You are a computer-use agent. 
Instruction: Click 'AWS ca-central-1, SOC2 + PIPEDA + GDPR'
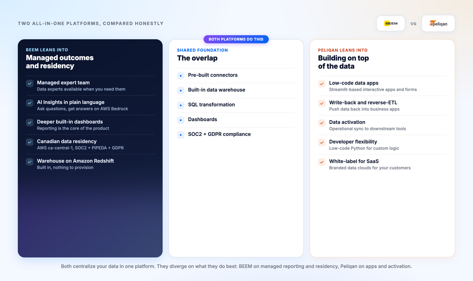[80, 148]
